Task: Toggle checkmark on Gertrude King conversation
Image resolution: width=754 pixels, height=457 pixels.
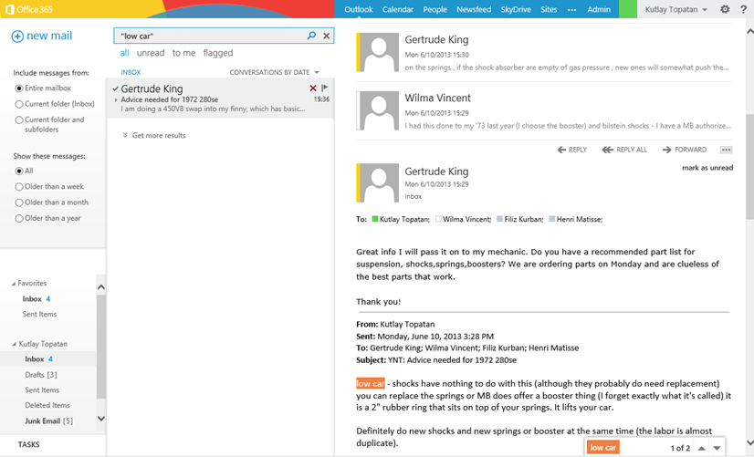Action: pos(115,88)
